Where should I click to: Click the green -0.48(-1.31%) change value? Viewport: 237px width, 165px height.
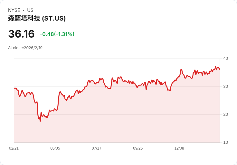57,34
